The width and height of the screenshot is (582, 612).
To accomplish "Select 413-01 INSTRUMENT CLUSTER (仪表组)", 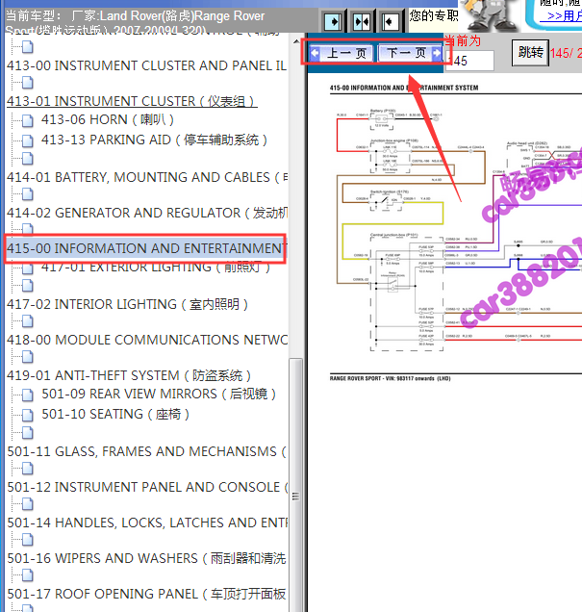I will point(132,101).
